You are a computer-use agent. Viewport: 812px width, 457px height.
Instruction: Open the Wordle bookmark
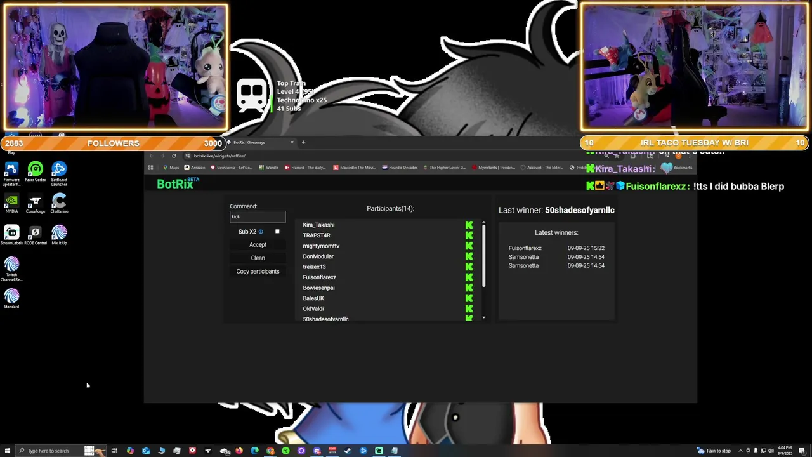[x=268, y=168]
